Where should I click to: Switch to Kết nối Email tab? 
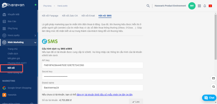click(x=88, y=16)
